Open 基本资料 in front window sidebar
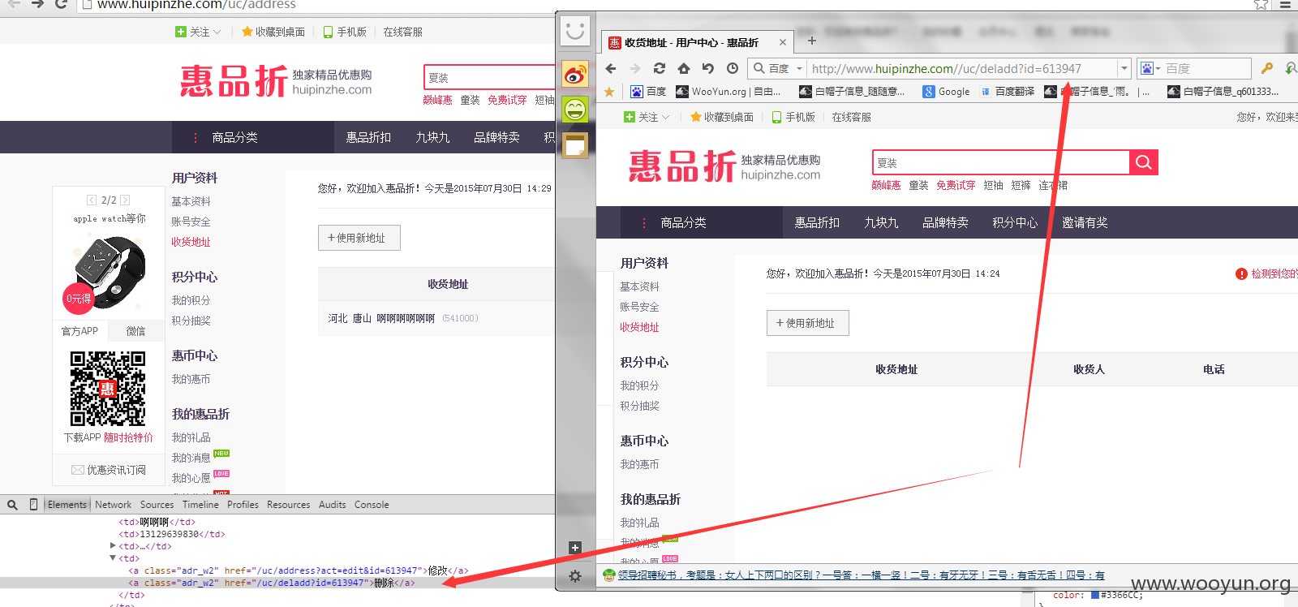 pyautogui.click(x=639, y=286)
